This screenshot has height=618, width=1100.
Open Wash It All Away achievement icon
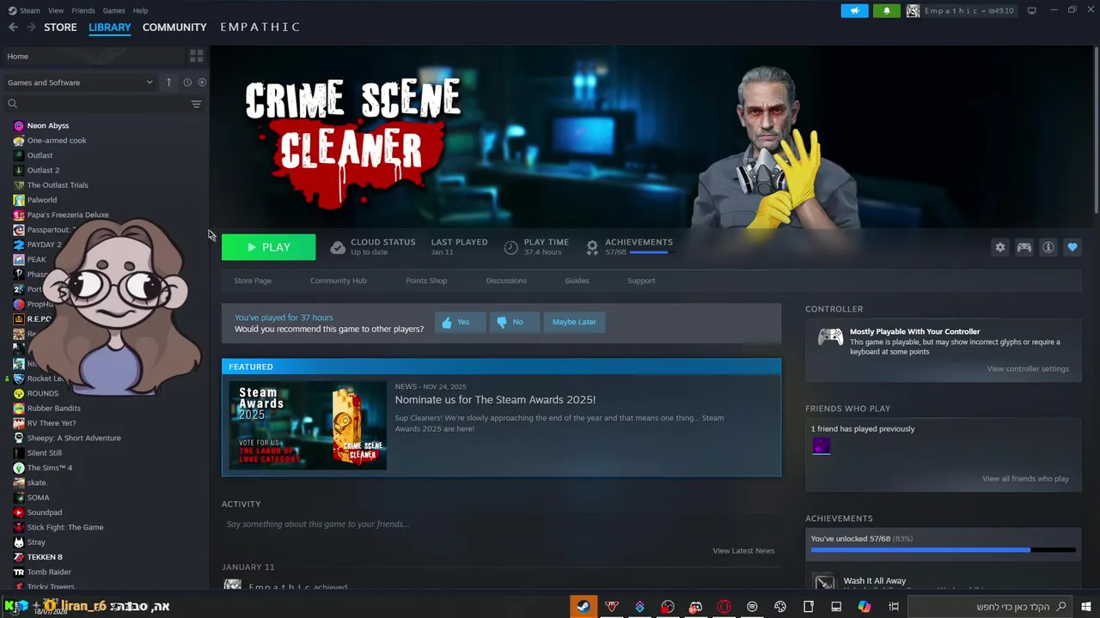coord(824,583)
